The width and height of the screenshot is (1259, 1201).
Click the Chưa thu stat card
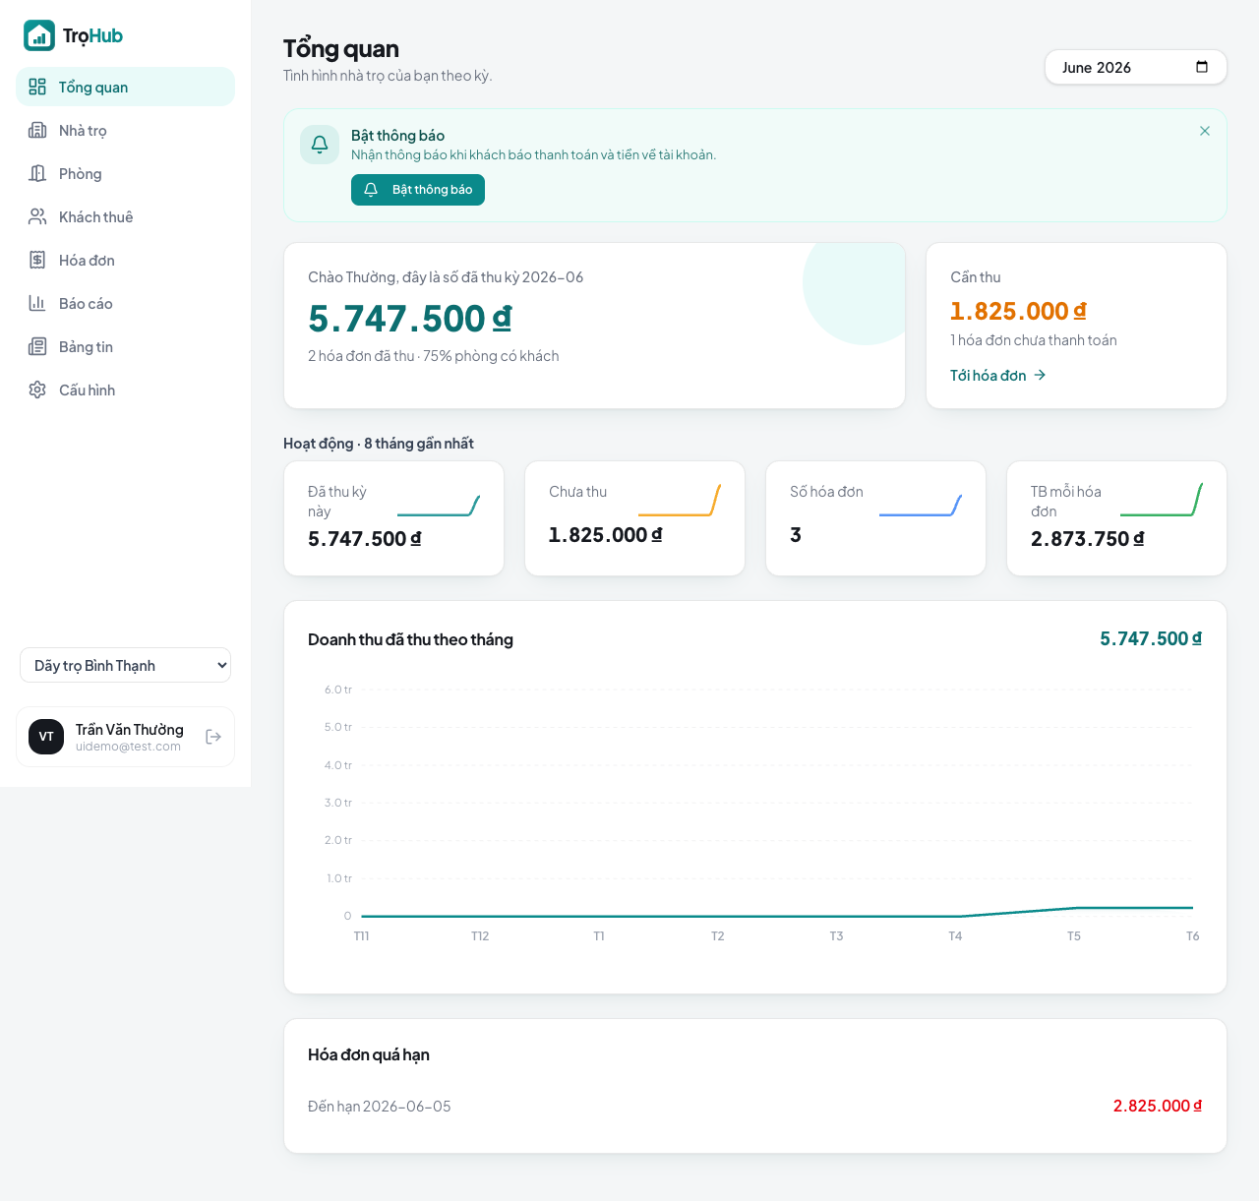point(634,518)
